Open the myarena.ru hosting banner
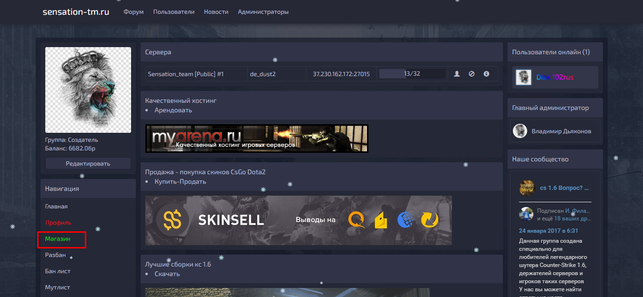This screenshot has height=297, width=643. click(x=257, y=139)
